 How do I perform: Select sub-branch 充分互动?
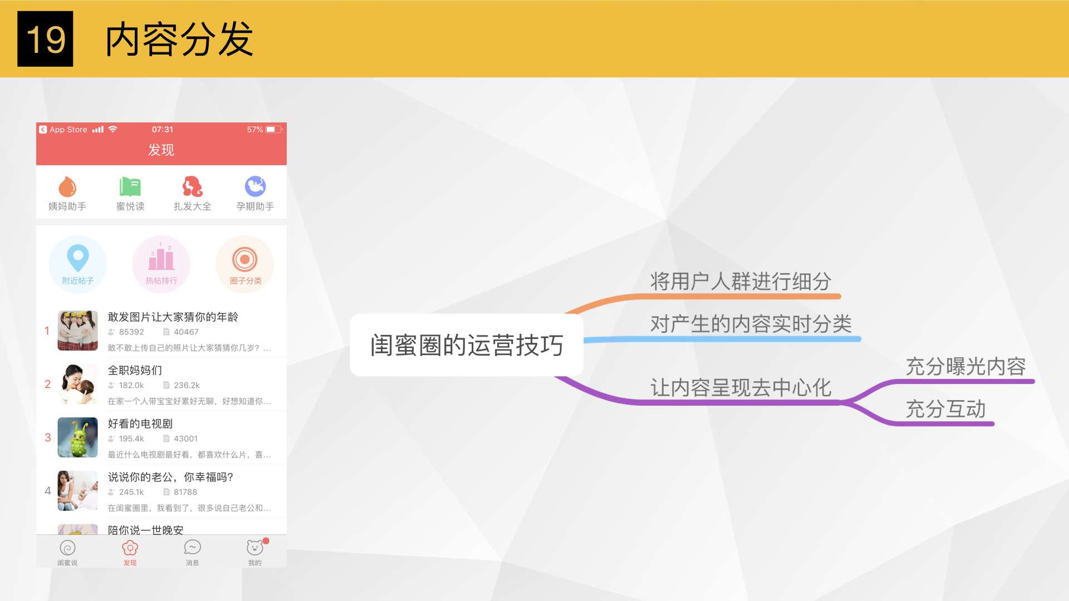coord(945,409)
